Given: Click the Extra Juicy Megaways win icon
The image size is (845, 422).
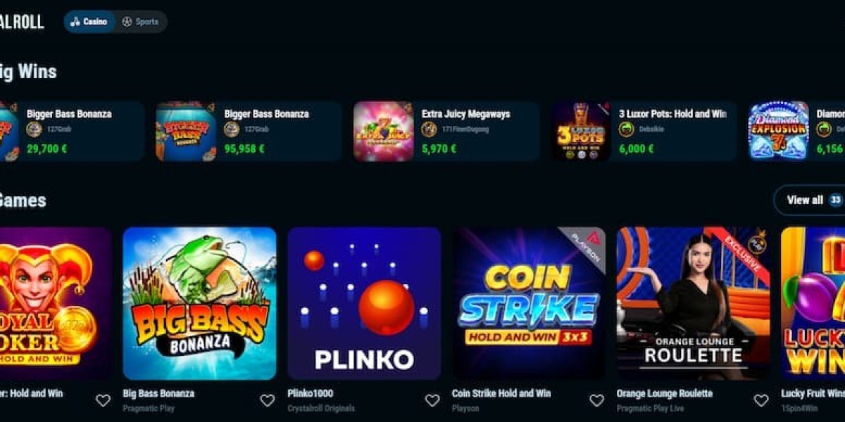Looking at the screenshot, I should click(x=383, y=131).
